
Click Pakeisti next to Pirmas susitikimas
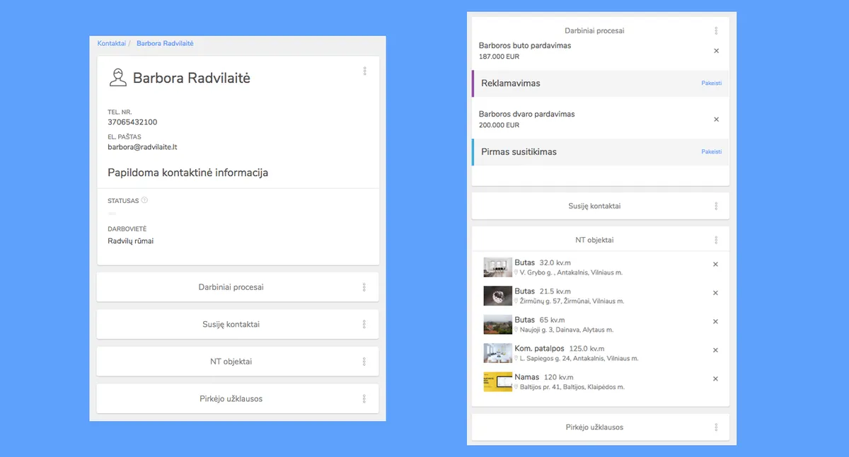click(x=711, y=152)
